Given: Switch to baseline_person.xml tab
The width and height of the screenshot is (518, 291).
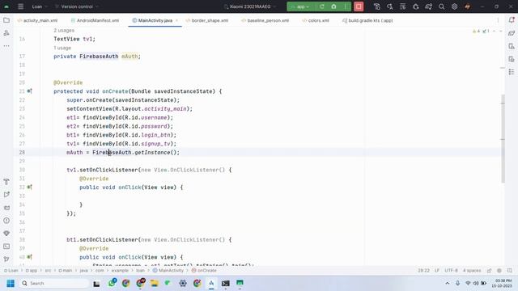Looking at the screenshot, I should pyautogui.click(x=265, y=20).
